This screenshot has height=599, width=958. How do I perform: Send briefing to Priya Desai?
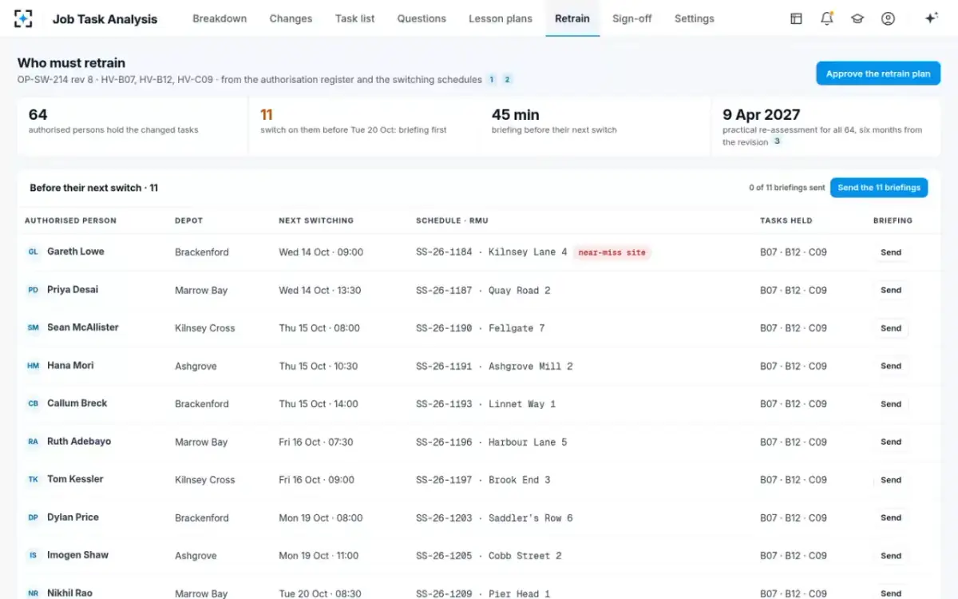[891, 290]
